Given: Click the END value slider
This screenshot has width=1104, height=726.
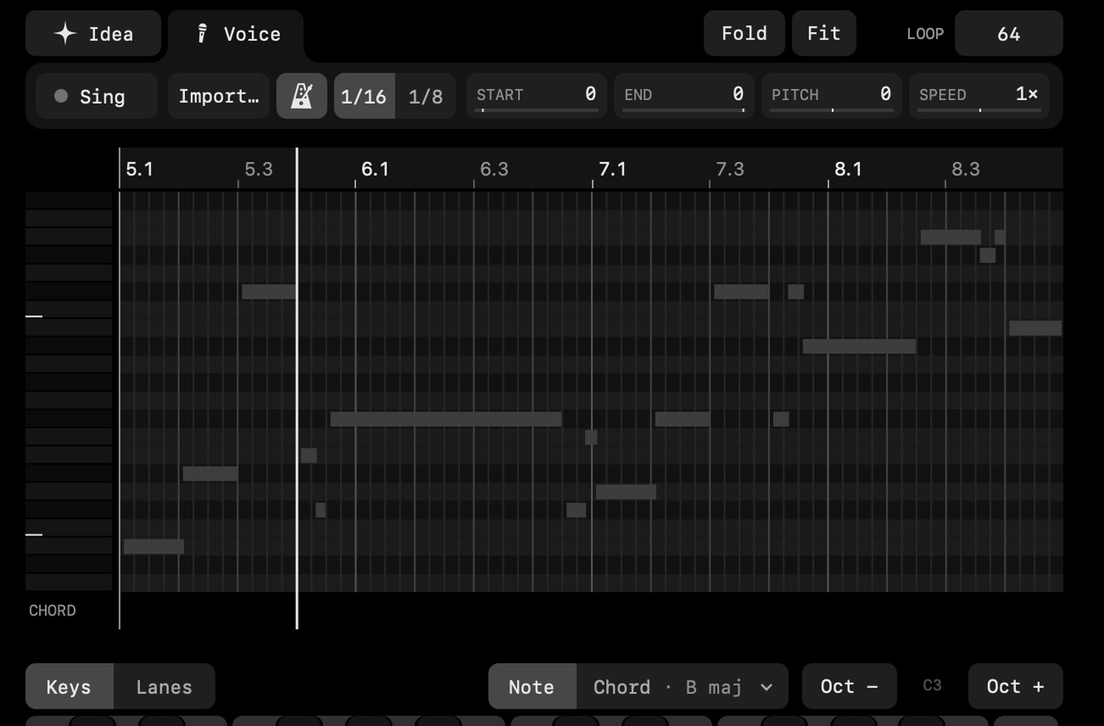Looking at the screenshot, I should tap(684, 96).
